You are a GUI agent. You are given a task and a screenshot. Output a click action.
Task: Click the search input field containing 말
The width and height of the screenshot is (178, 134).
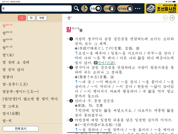[x=36, y=9]
